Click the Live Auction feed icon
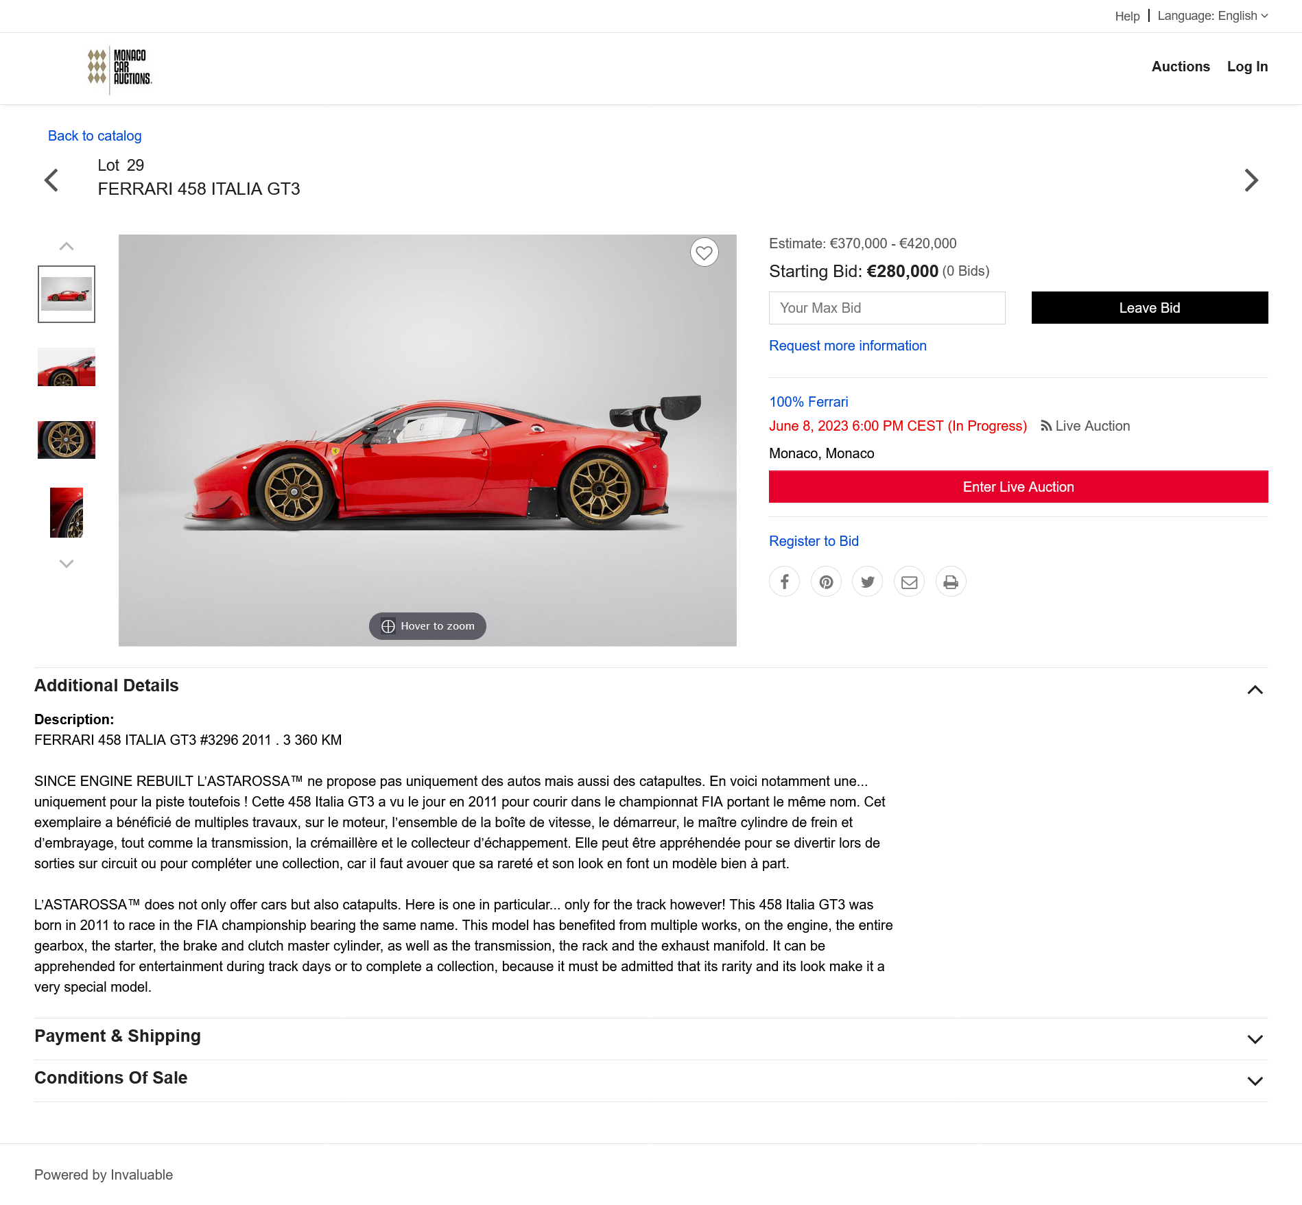1302x1205 pixels. coord(1046,426)
